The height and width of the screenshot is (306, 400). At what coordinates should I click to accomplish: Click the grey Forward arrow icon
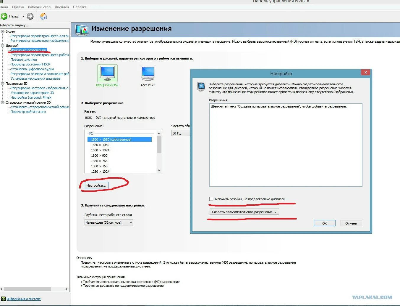coord(30,16)
